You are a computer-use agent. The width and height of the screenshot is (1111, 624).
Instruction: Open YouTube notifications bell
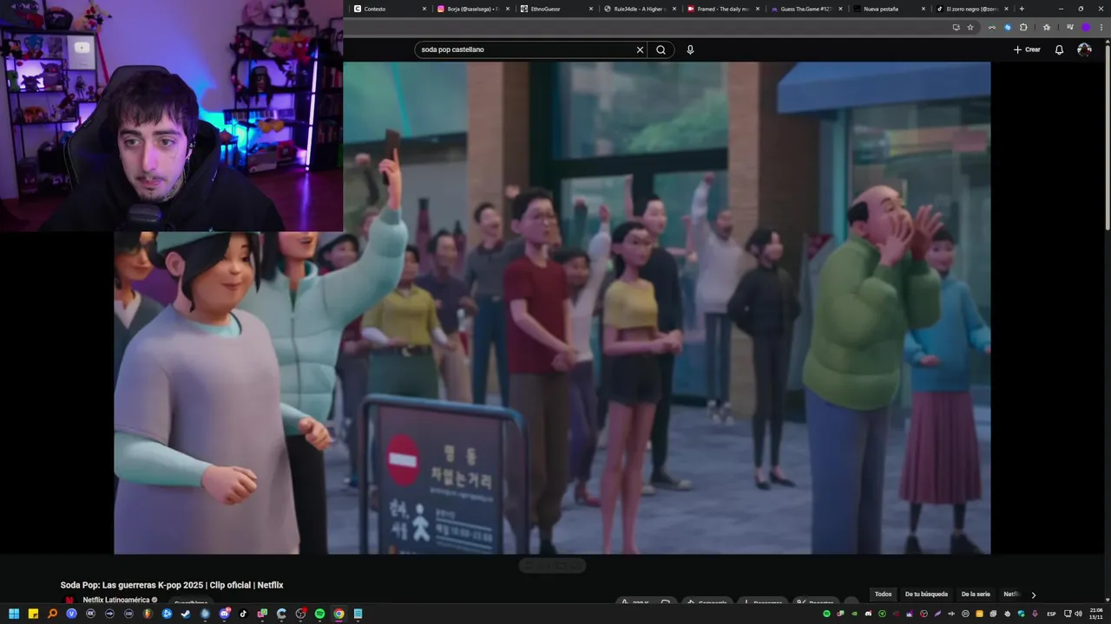pyautogui.click(x=1059, y=49)
